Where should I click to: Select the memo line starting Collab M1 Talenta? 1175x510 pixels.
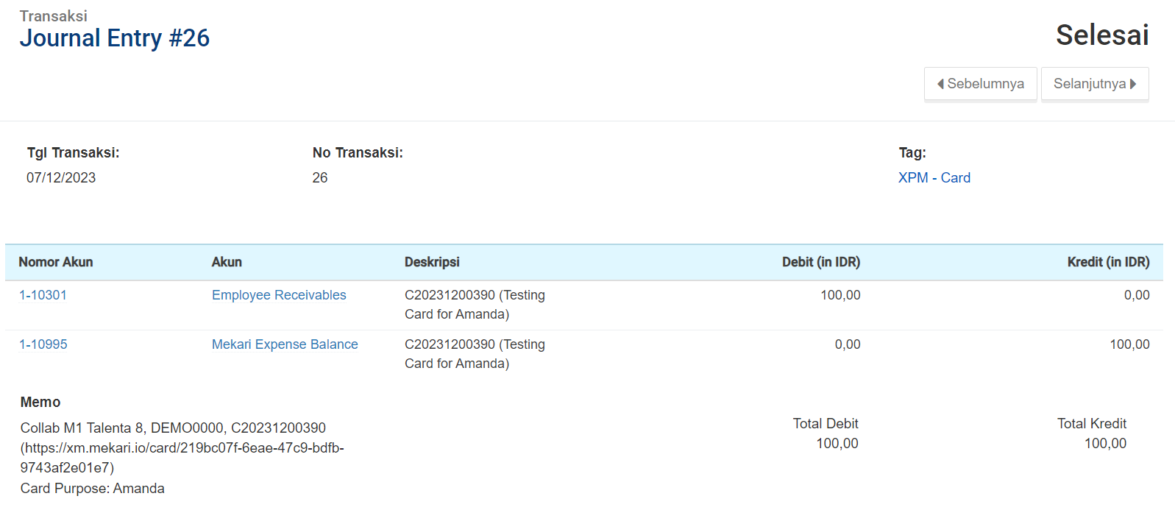point(173,428)
